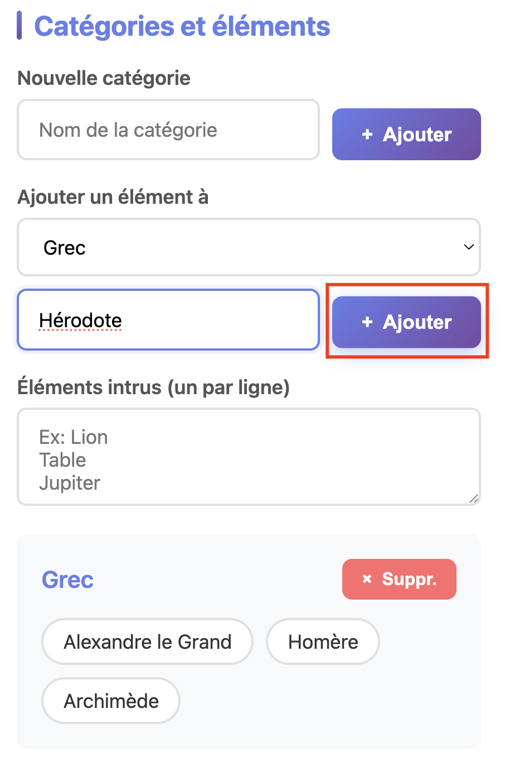Image resolution: width=505 pixels, height=766 pixels.
Task: Click the Grec category heading
Action: pos(67,580)
